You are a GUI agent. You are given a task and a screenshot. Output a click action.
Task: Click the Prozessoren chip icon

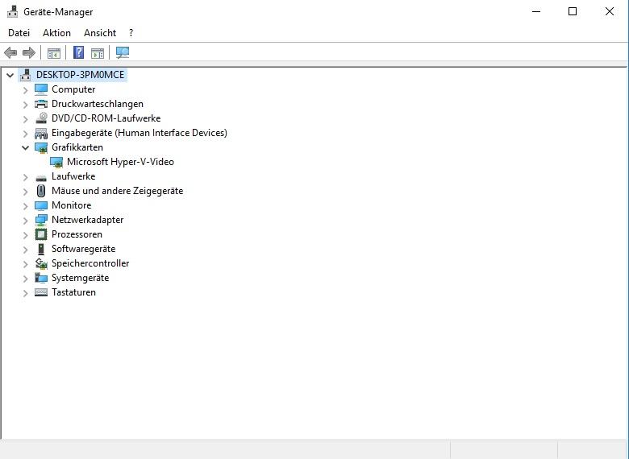[x=41, y=234]
